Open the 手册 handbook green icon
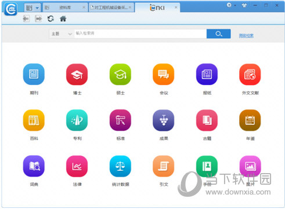The width and height of the screenshot is (285, 209). [207, 166]
